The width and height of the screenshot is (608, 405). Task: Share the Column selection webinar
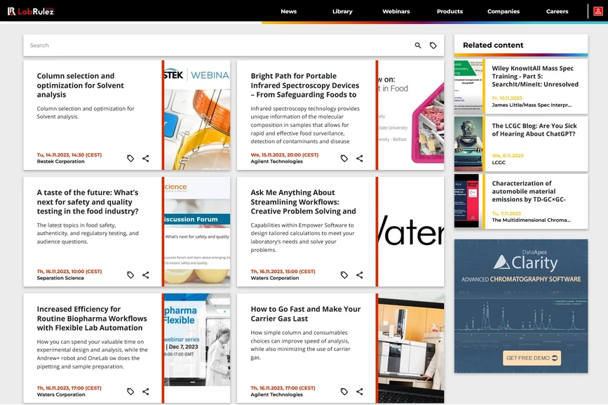click(146, 158)
